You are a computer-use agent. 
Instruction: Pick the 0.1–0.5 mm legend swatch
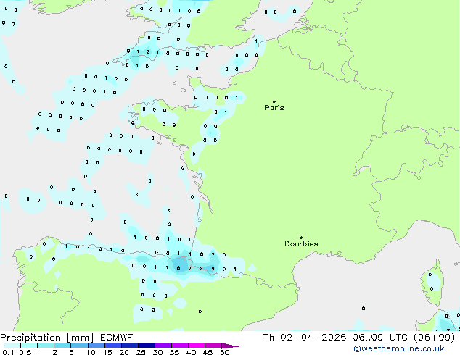pos(12,346)
